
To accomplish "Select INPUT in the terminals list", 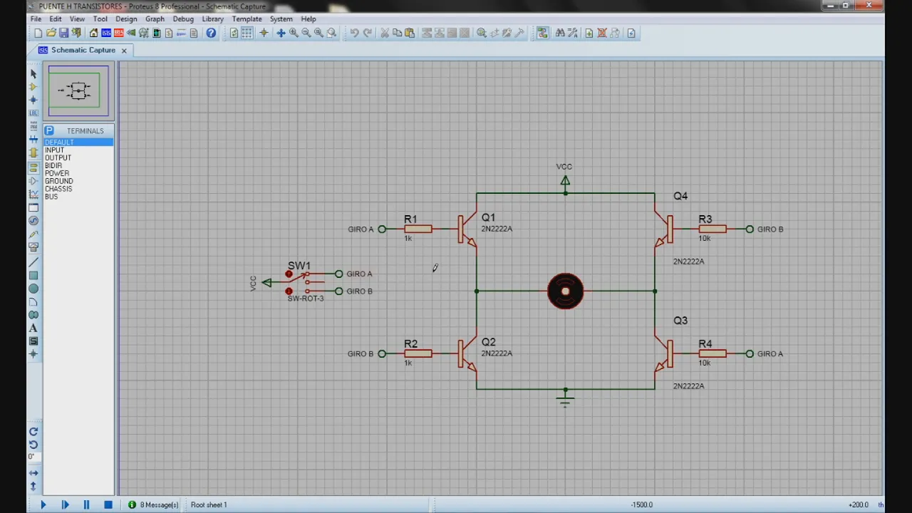I will coord(78,150).
